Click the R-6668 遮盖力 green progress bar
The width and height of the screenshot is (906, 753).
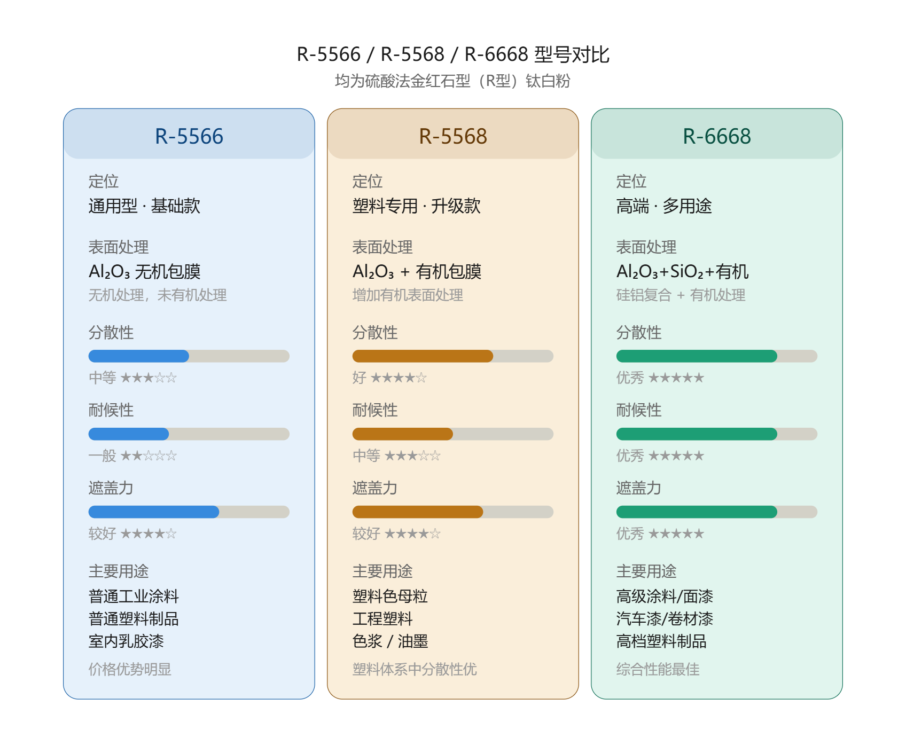tap(697, 512)
